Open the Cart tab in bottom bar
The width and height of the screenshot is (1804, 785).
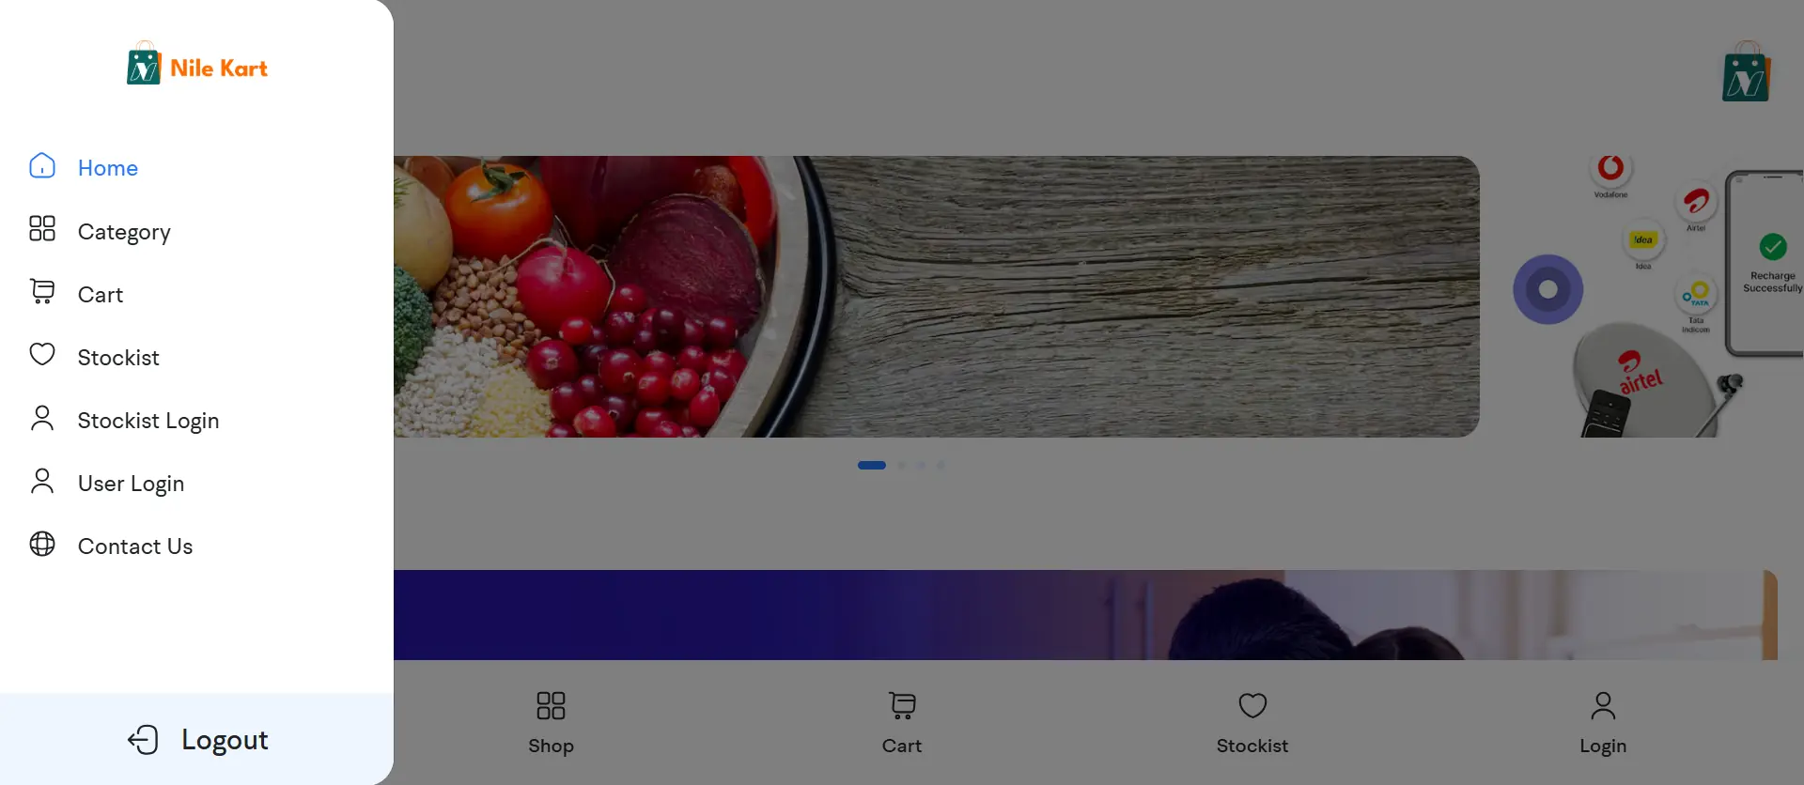tap(902, 723)
